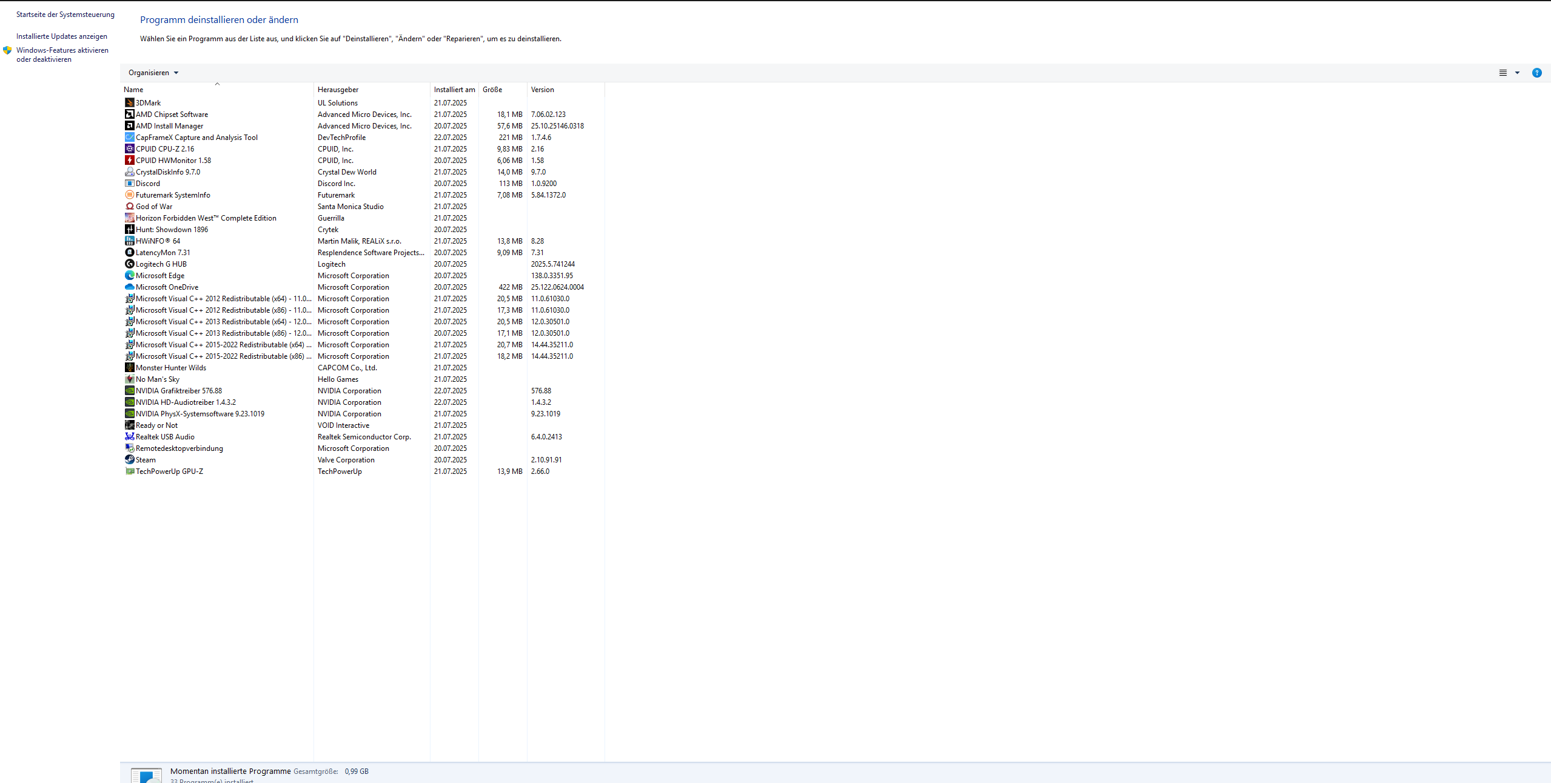The height and width of the screenshot is (783, 1551).
Task: Click the Steam program icon
Action: [x=129, y=459]
